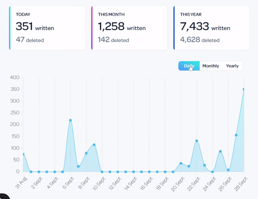Viewport: 258px width, 199px height.
Task: Click the 31 Aug axis label
Action: [21, 183]
